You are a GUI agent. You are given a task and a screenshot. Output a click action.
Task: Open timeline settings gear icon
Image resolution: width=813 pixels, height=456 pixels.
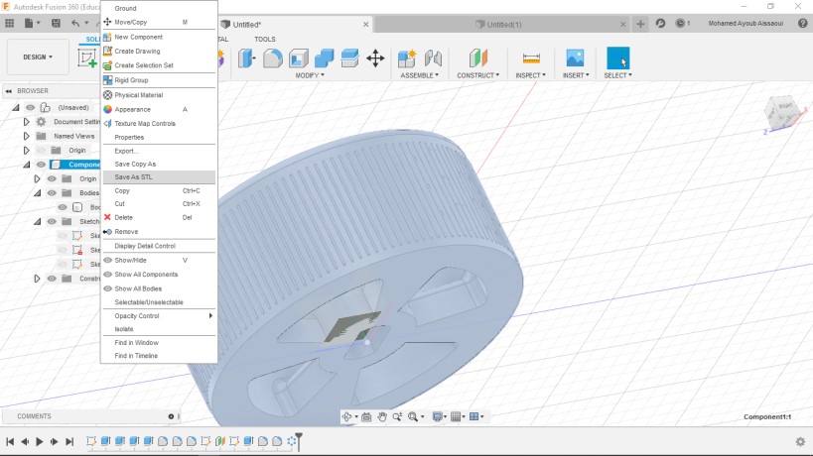click(800, 441)
